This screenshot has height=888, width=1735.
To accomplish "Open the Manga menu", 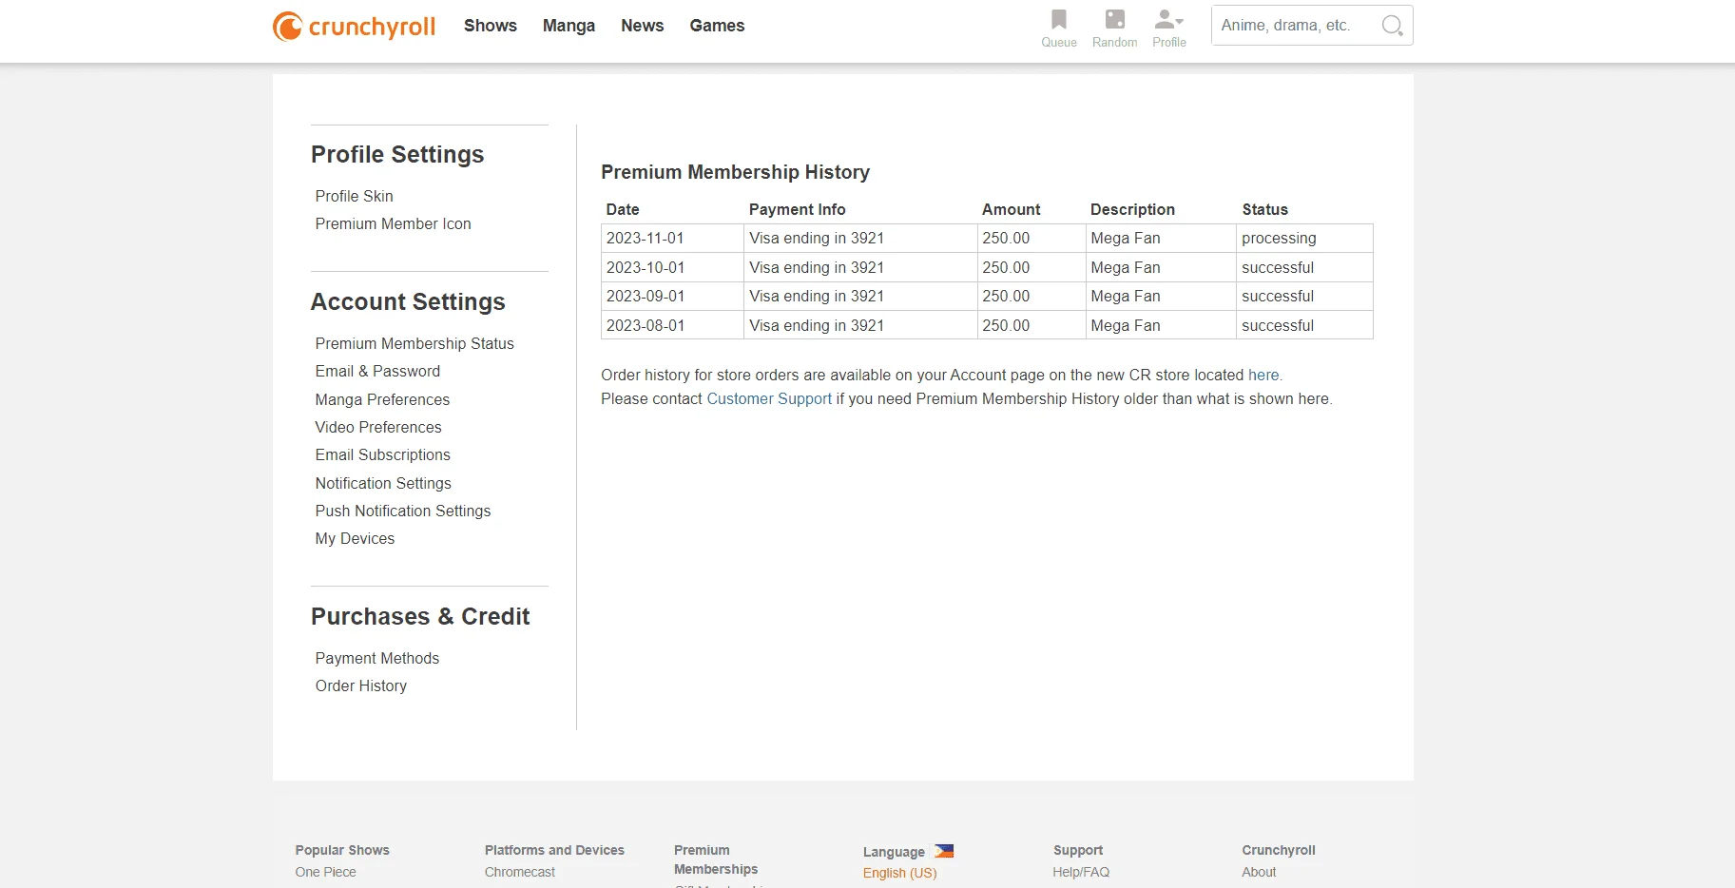I will pos(569,26).
